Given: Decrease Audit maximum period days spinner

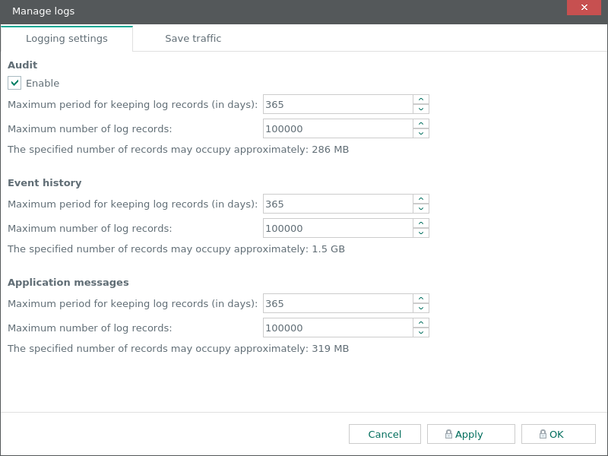Looking at the screenshot, I should click(x=421, y=109).
